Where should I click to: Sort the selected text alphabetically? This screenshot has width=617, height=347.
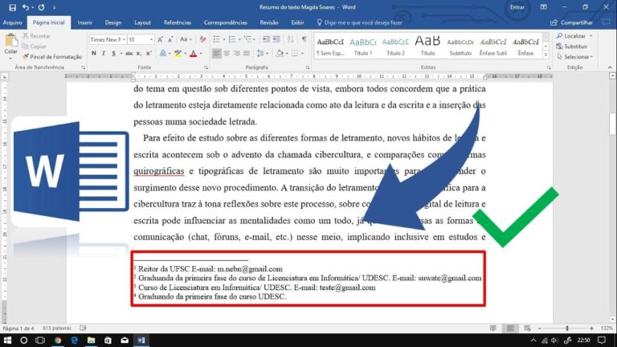pos(290,39)
